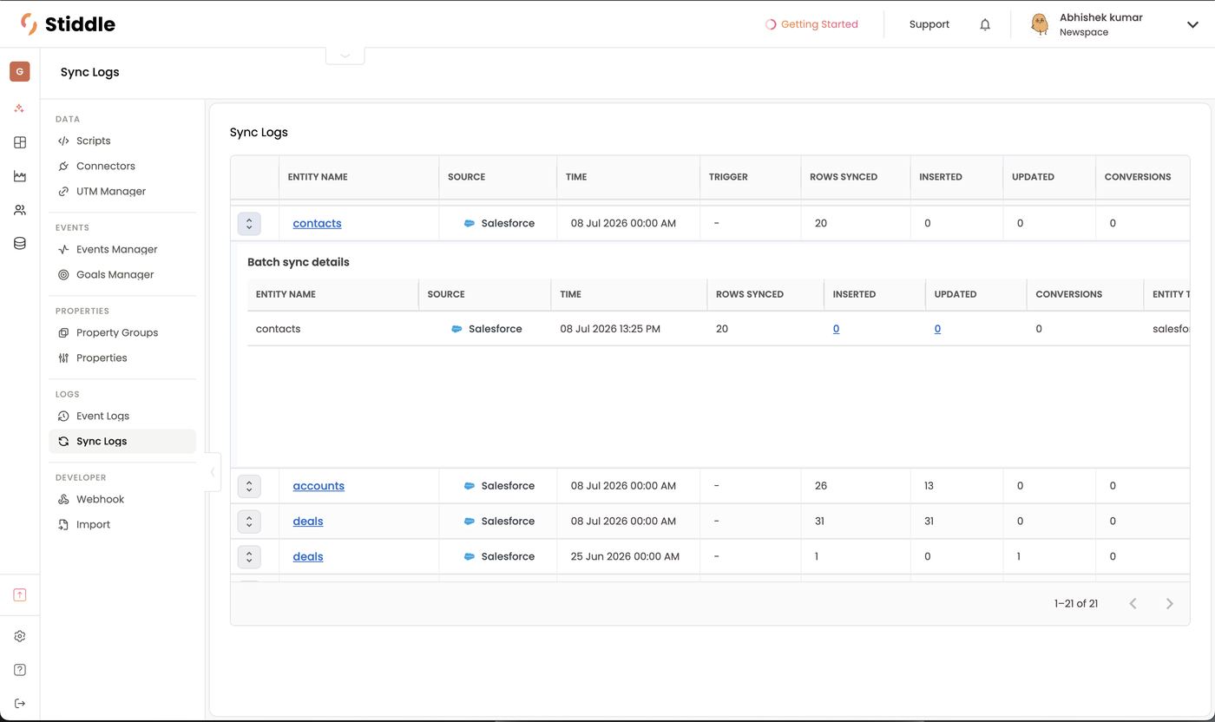Image resolution: width=1215 pixels, height=722 pixels.
Task: Collapse the contacts row details
Action: 249,223
